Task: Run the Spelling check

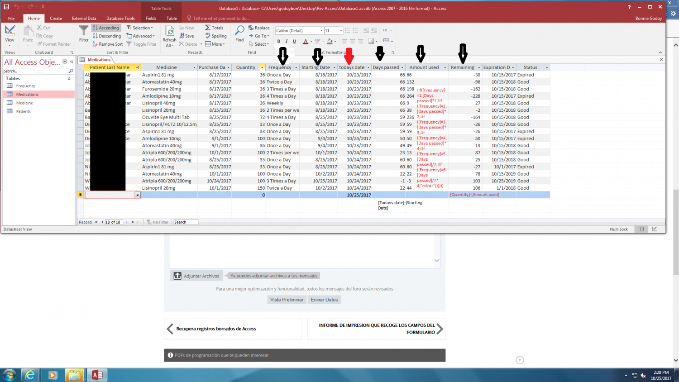Action: pos(216,36)
